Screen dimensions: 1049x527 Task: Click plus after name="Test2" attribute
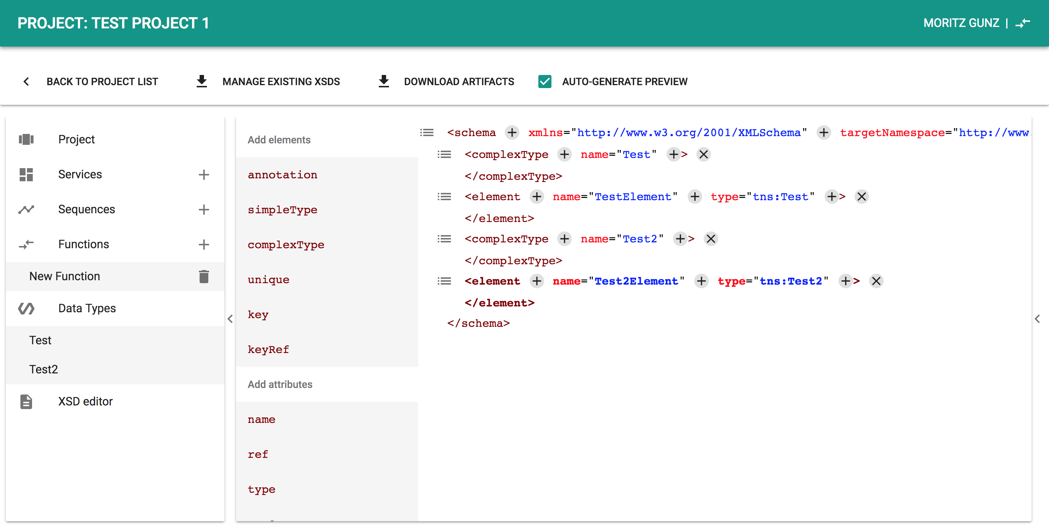tap(680, 239)
